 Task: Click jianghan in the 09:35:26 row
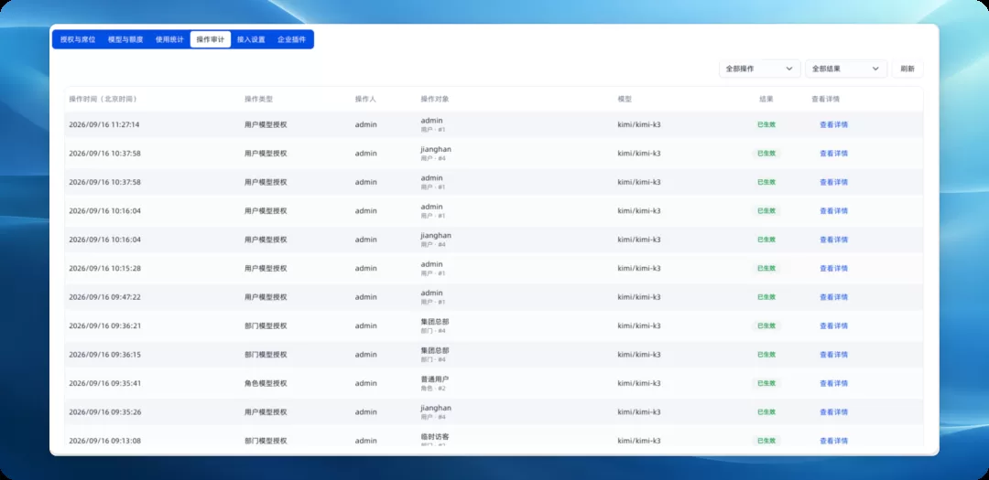pos(436,408)
